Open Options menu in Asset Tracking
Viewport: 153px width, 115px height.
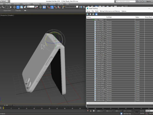pyautogui.click(x=124, y=11)
